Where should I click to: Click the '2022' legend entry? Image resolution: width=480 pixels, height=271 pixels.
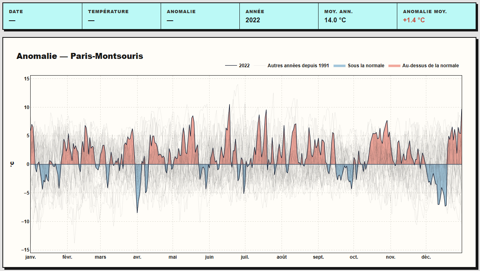click(237, 66)
